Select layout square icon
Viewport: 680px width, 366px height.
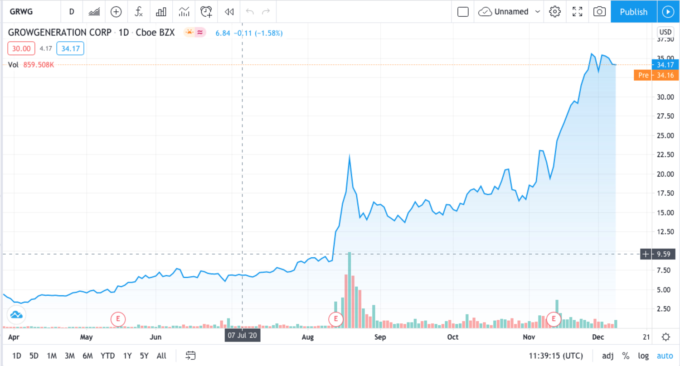463,12
